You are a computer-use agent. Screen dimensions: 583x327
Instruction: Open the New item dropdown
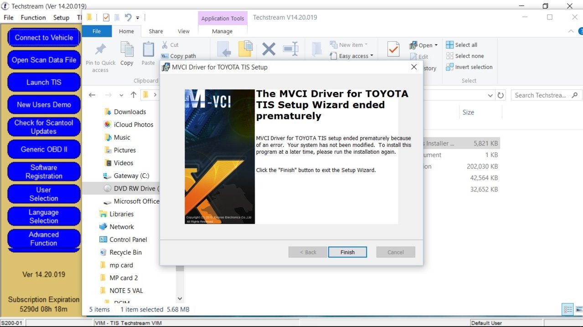point(349,45)
